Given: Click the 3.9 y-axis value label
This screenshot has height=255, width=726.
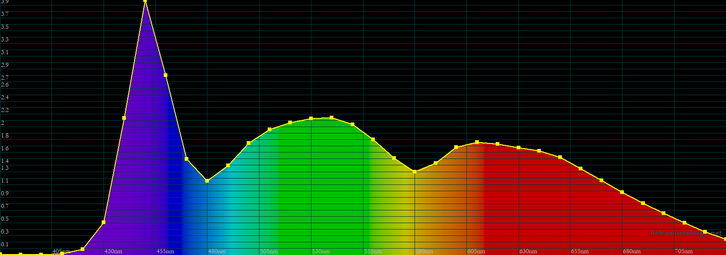Looking at the screenshot, I should pos(5,2).
